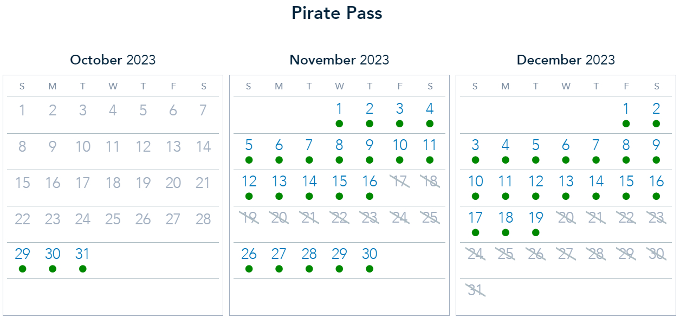Click December 2 available date

pyautogui.click(x=656, y=109)
